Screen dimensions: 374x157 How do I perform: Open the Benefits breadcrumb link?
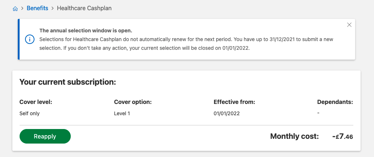click(x=37, y=8)
